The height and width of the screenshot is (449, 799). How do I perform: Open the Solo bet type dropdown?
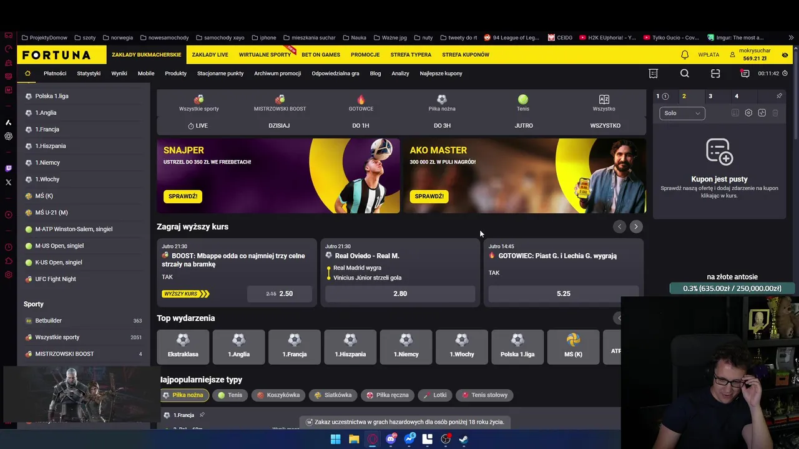[682, 113]
